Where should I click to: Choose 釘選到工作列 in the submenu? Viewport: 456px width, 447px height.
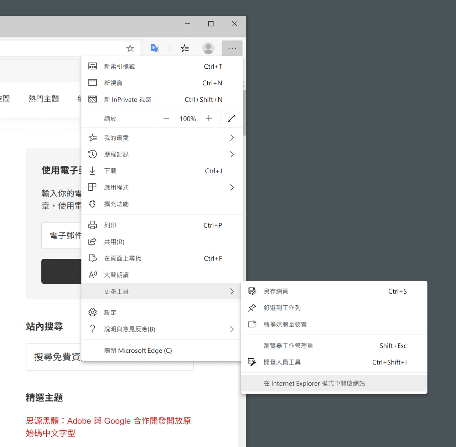(334, 308)
